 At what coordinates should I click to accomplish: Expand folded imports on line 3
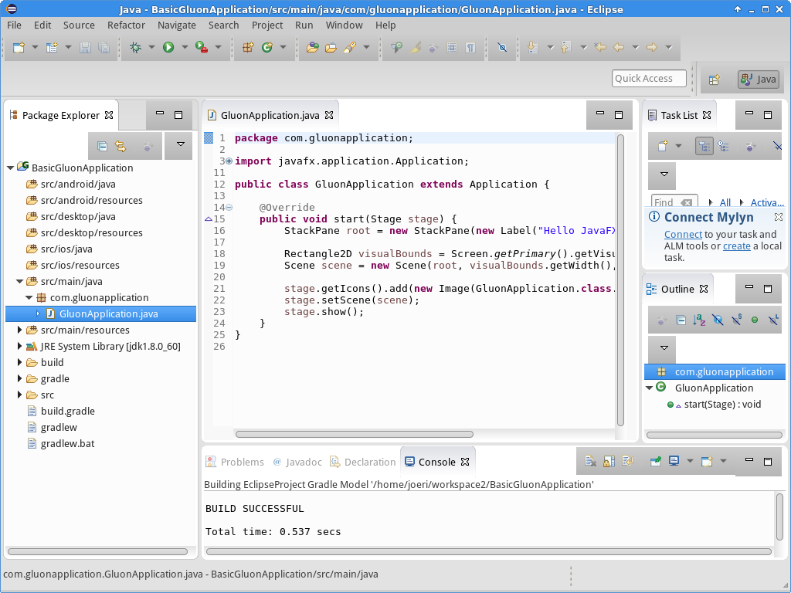[x=229, y=161]
